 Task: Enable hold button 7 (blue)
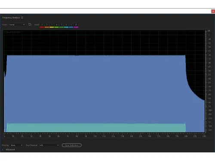point(71,25)
